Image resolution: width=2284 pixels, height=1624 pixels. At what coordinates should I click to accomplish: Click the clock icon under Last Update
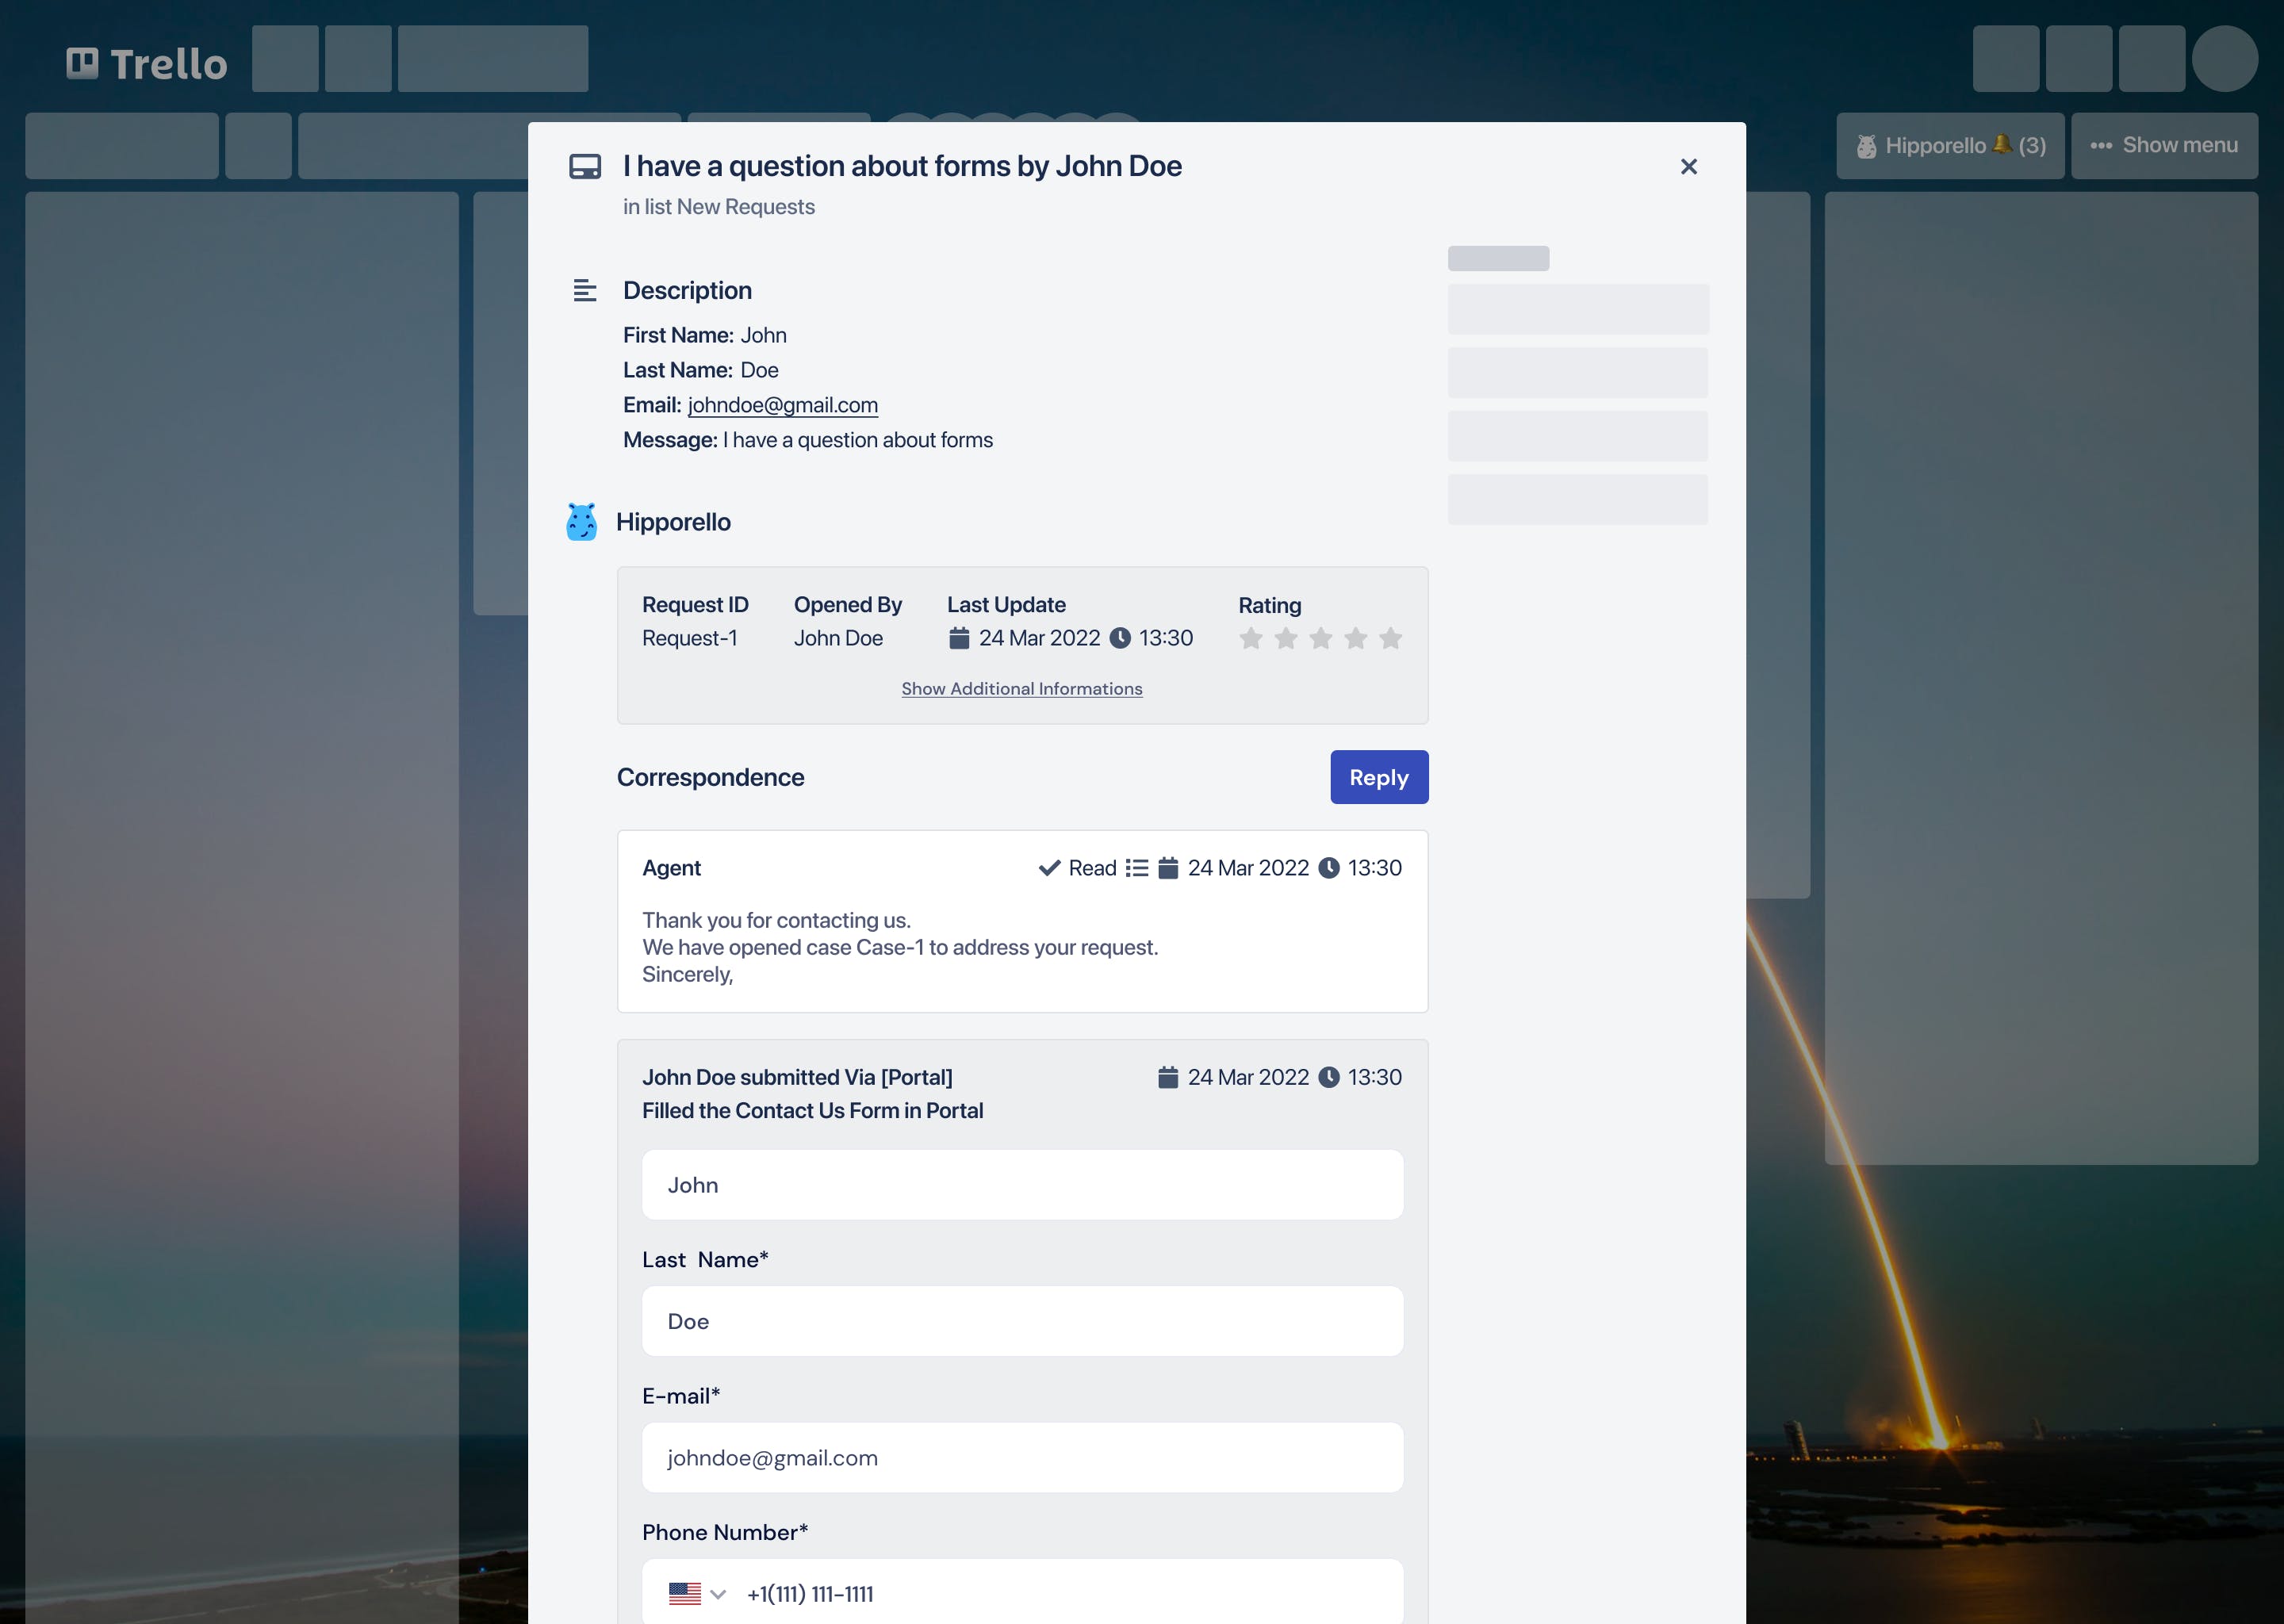click(x=1121, y=638)
